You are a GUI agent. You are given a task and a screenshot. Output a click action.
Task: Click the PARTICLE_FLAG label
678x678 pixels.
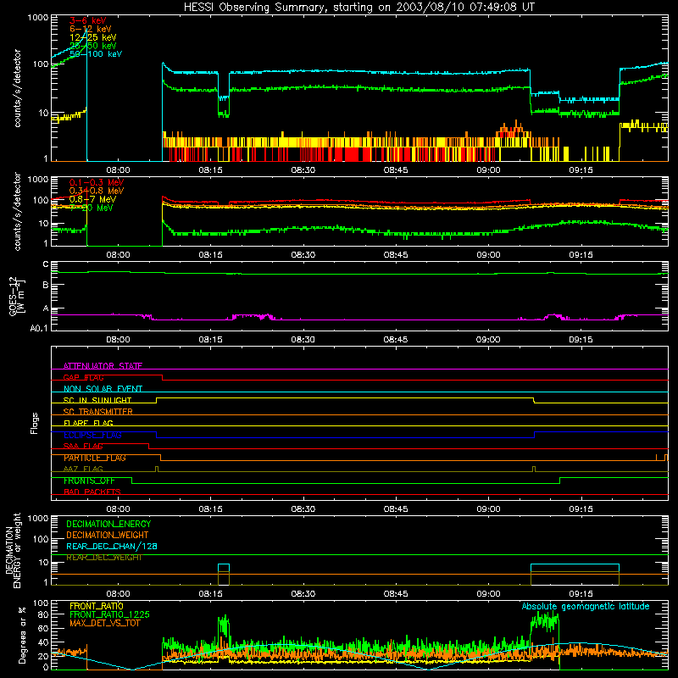95,458
